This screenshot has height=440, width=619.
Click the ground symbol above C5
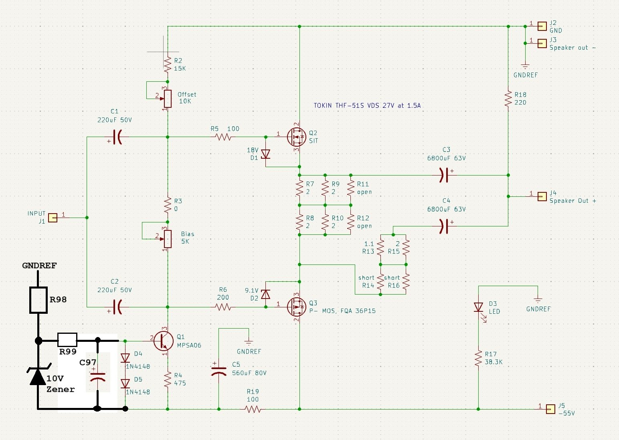coord(249,343)
